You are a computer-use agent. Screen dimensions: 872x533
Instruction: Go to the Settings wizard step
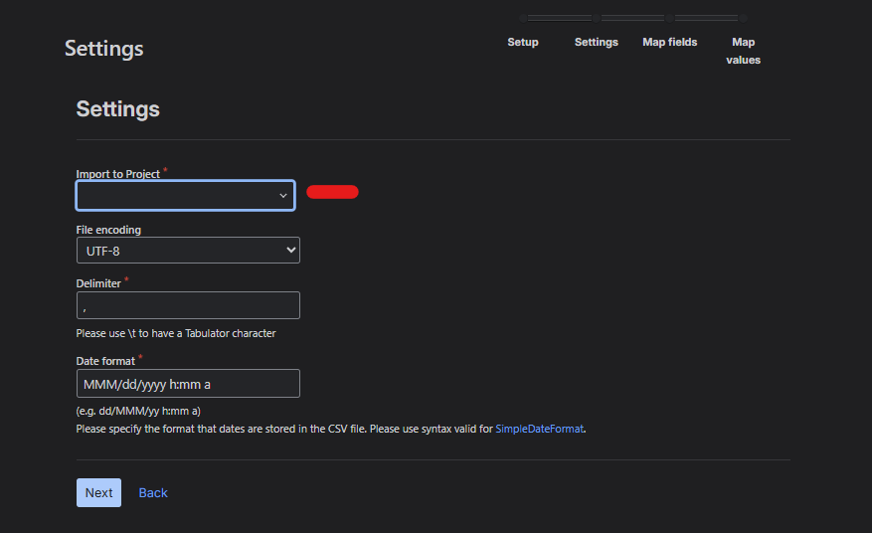tap(597, 43)
